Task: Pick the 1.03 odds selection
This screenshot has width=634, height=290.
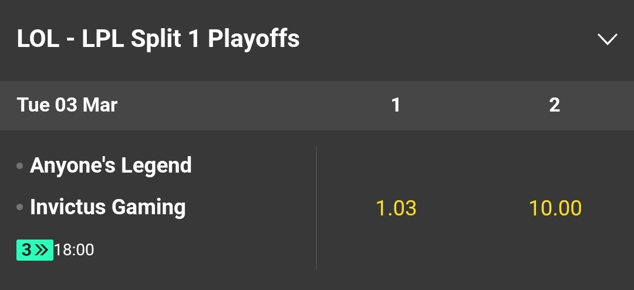Action: [x=396, y=208]
